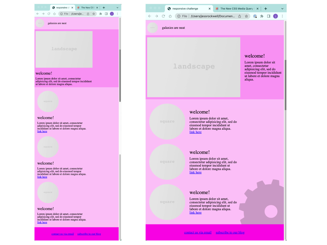The width and height of the screenshot is (327, 245).
Task: Click the back navigation arrow
Action: [149, 16]
